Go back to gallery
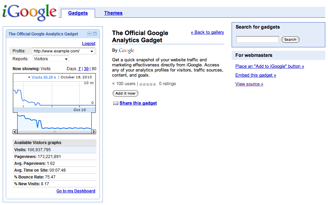 [x=207, y=32]
